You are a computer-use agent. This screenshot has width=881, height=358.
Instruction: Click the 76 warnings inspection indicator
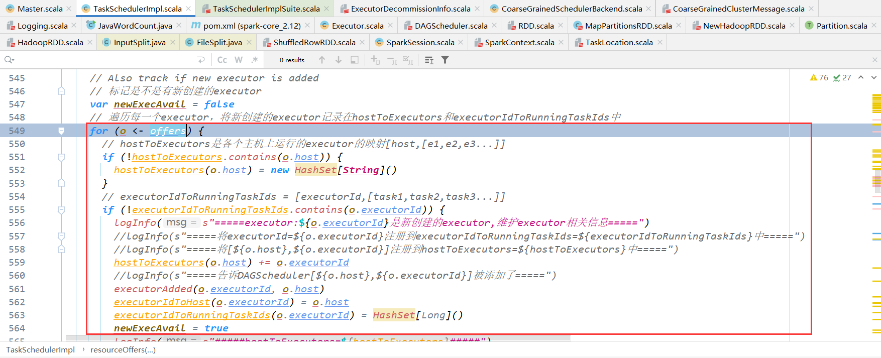pyautogui.click(x=819, y=77)
